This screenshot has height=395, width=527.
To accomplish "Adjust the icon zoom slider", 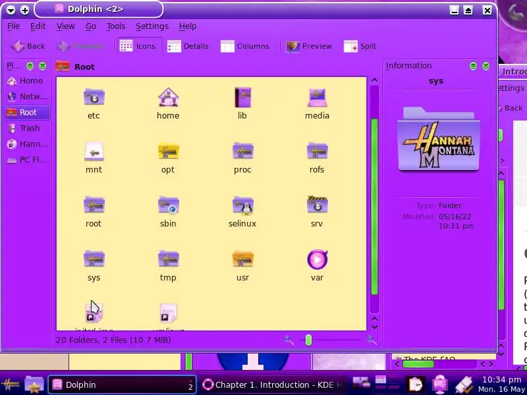I will pos(308,340).
